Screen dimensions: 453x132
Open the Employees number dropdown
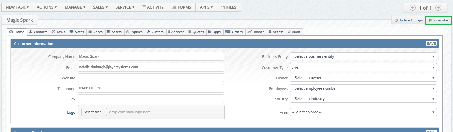point(363,88)
